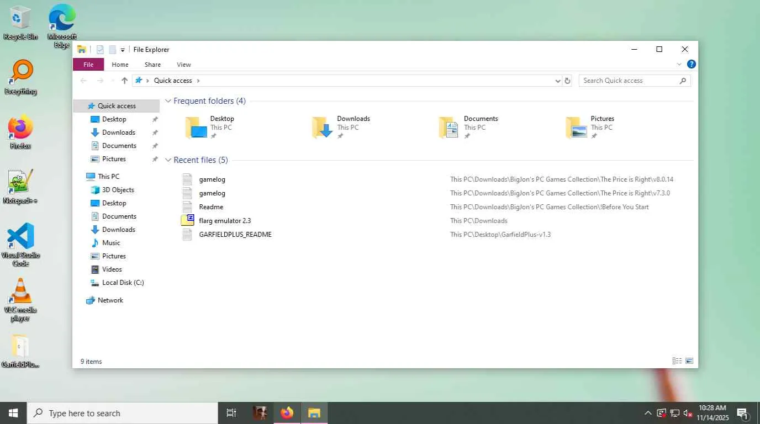
Task: Open File Explorer Help
Action: (691, 64)
